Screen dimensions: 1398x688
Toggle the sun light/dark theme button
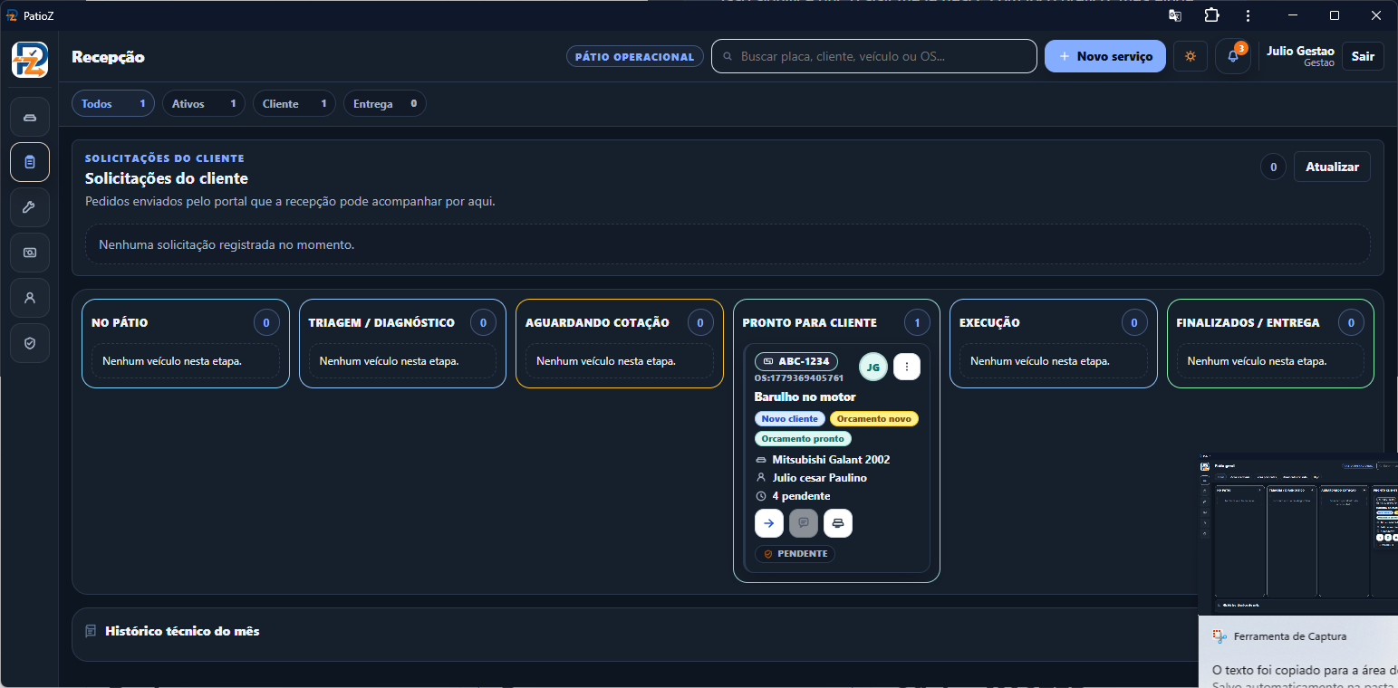pos(1191,56)
